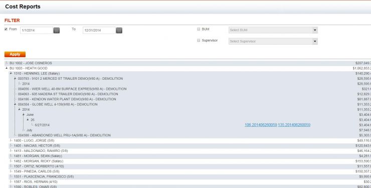Select 004186 - Kendon Water Plant Demo row
Screen dimensions: 371x188
coord(67,99)
